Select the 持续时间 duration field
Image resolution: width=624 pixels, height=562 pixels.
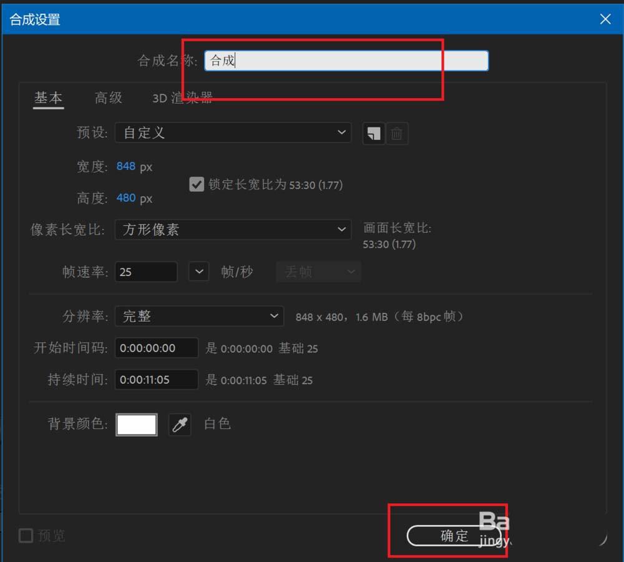click(x=156, y=380)
